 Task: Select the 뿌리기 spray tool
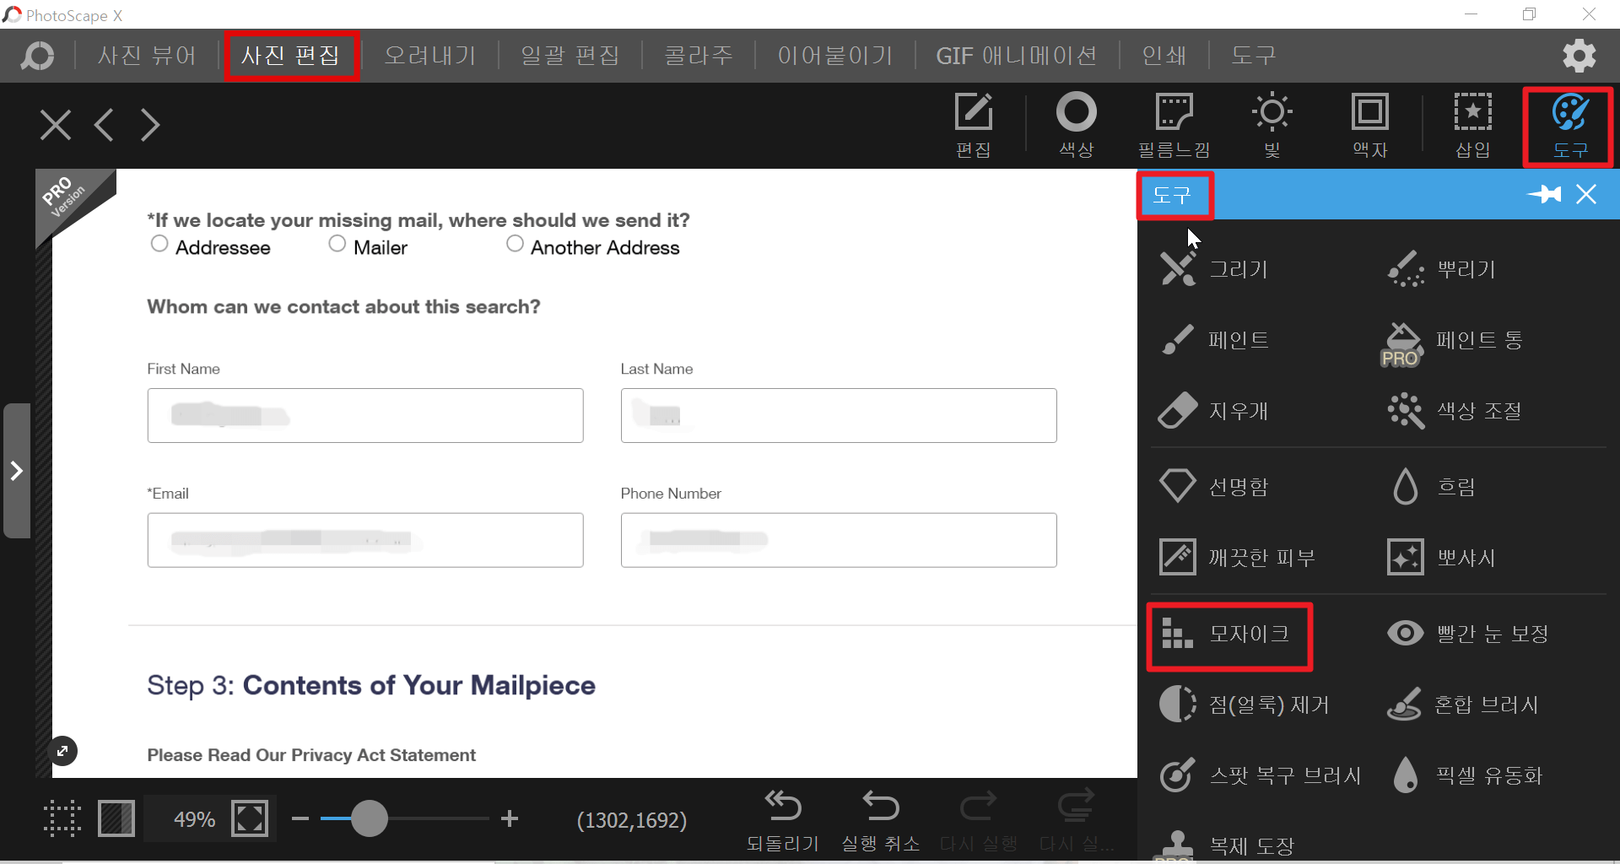[x=1443, y=269]
